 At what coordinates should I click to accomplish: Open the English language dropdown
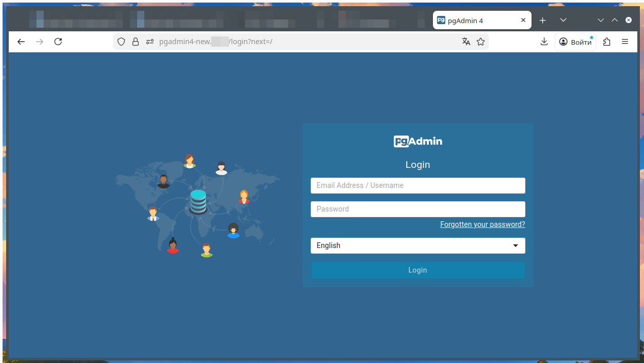(x=418, y=245)
